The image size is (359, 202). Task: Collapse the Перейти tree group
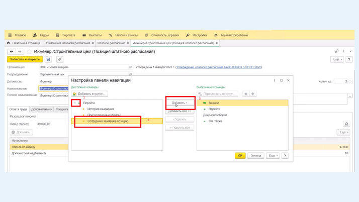point(75,103)
